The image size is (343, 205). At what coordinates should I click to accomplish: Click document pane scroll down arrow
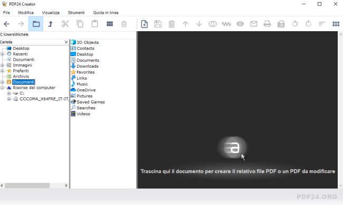coord(340,185)
